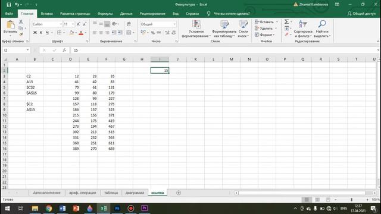Screen dimensions: 381x214
Task: Click the Что вы хотите сделать search box
Action: [232, 14]
